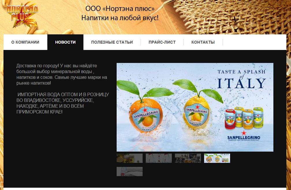Click the slogan Напитки на любой вкус!
Viewport: 291px width, 190px height.
pos(120,18)
